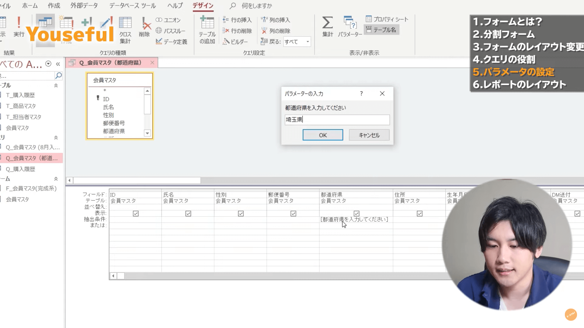Click the search magnifier in navigation pane
This screenshot has width=584, height=328.
click(58, 75)
